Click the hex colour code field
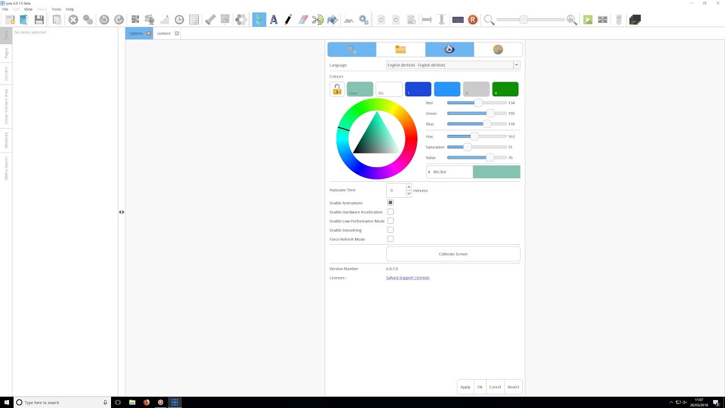The image size is (725, 408). [x=450, y=172]
